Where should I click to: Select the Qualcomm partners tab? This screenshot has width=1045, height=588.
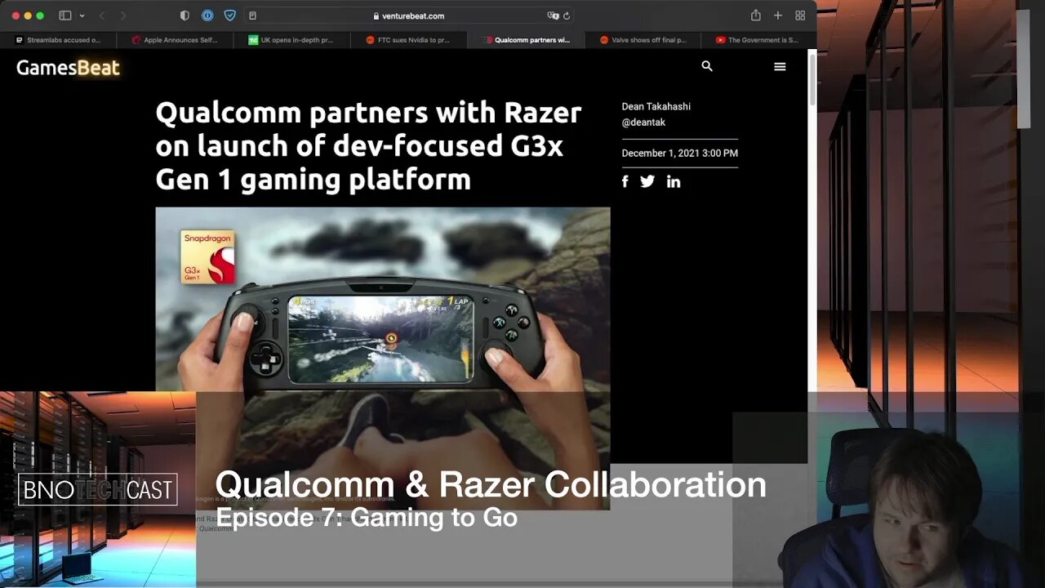click(525, 39)
